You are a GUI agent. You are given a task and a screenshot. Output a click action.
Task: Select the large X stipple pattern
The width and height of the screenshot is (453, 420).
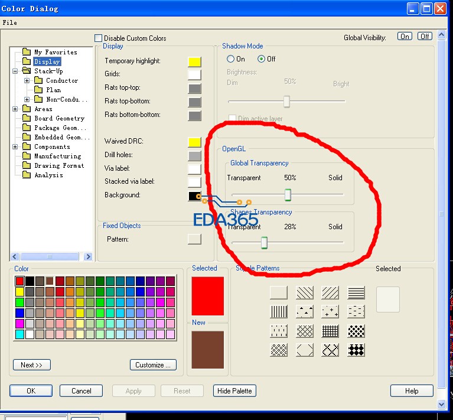[330, 350]
